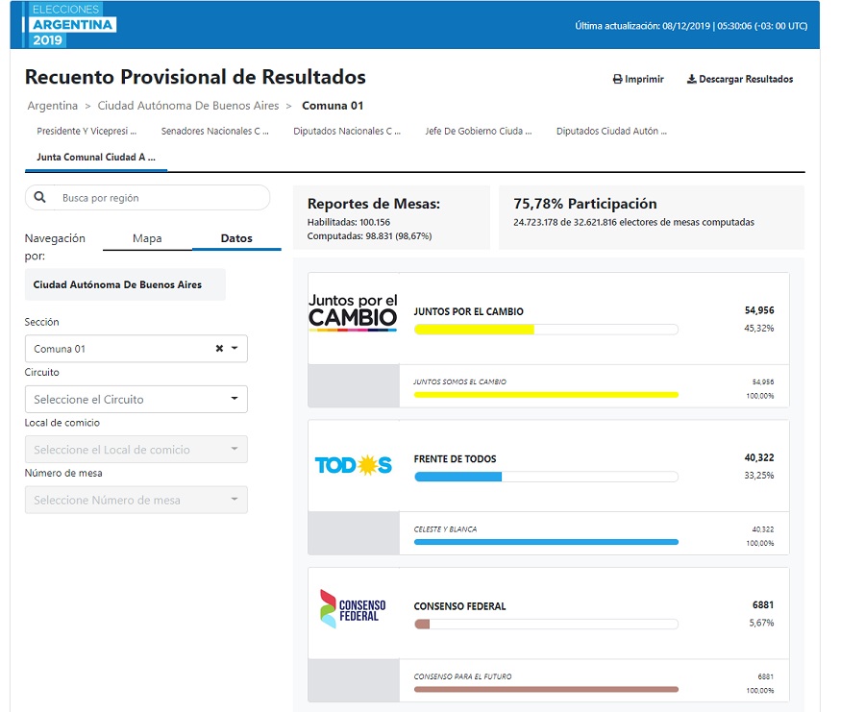Click Descargar Resultados button
Screen dimensions: 865x712
click(x=740, y=80)
